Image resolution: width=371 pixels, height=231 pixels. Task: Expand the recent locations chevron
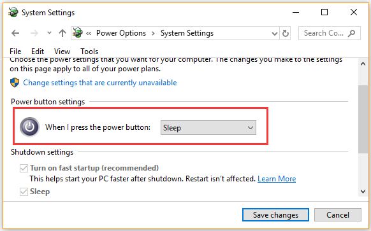(x=49, y=33)
